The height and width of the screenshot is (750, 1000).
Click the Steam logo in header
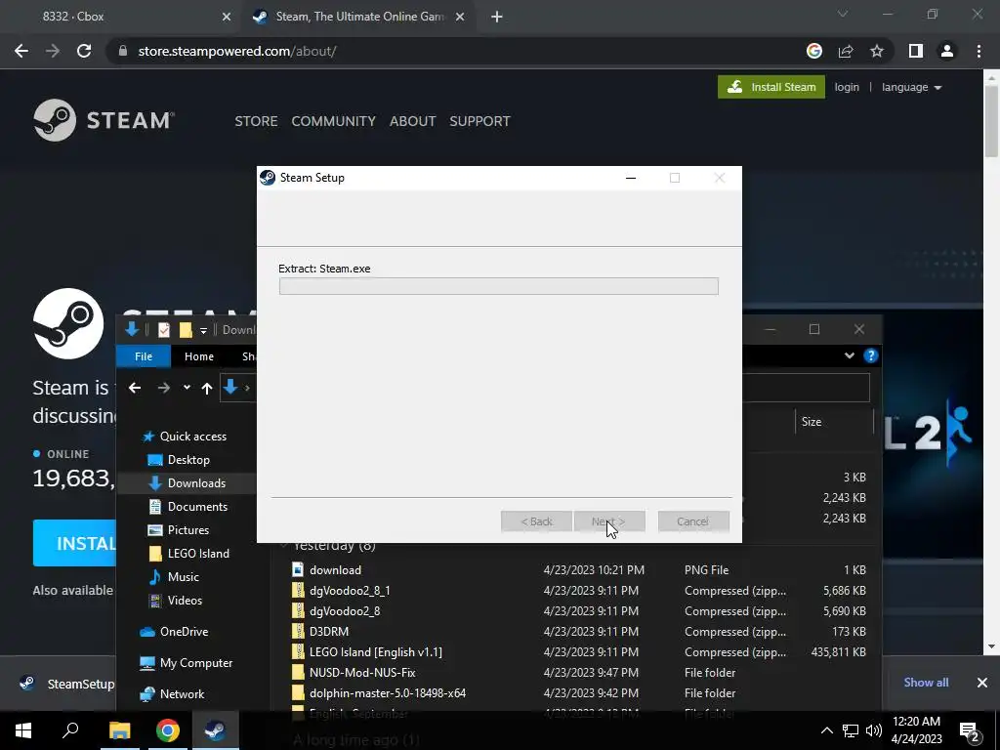point(104,120)
